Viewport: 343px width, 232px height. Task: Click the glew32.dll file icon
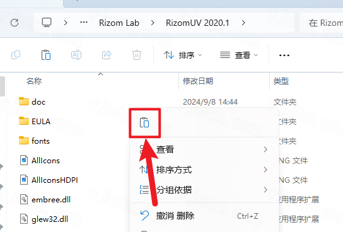coord(24,219)
